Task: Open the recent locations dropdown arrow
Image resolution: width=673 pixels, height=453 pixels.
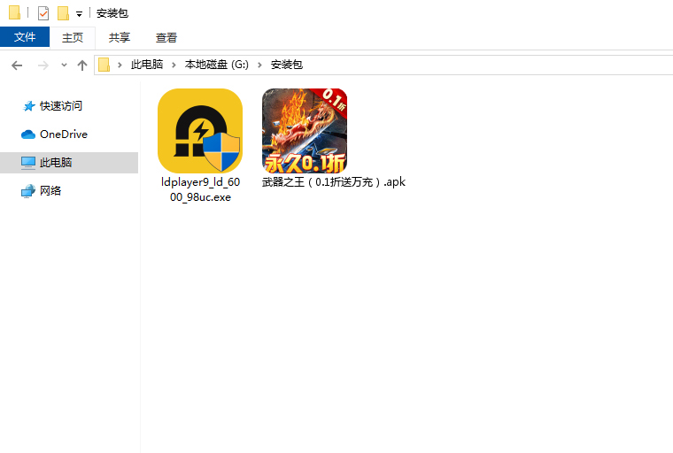Action: [x=64, y=65]
